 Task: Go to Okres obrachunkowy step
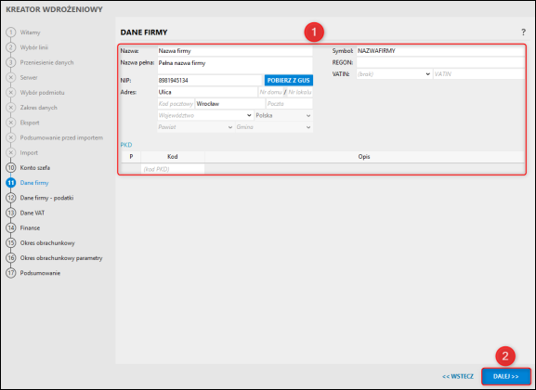47,243
